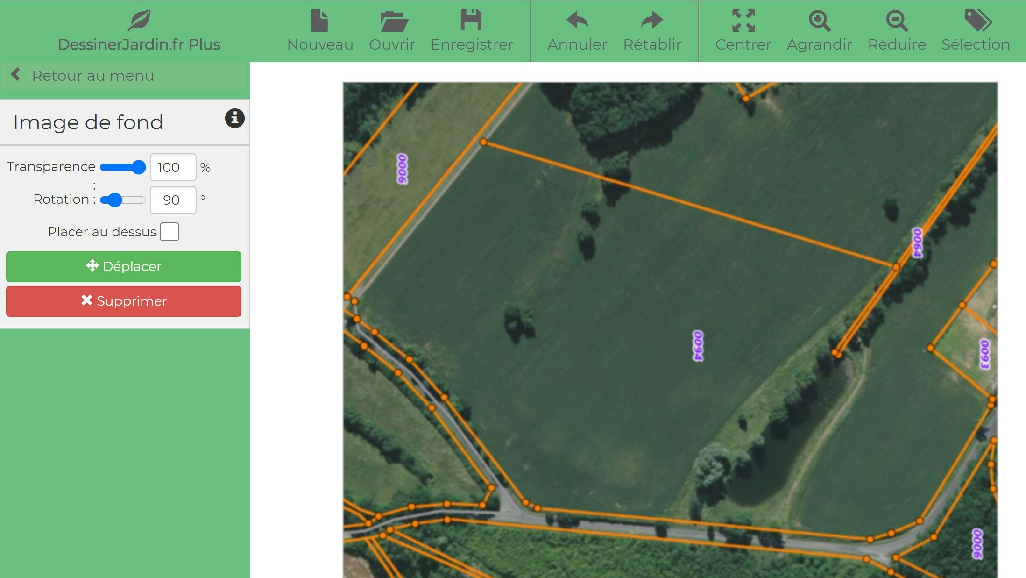
Task: Click the red Supprimer button
Action: click(124, 301)
